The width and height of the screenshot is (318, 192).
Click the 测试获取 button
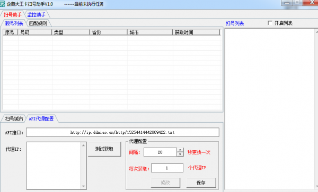(x=104, y=149)
